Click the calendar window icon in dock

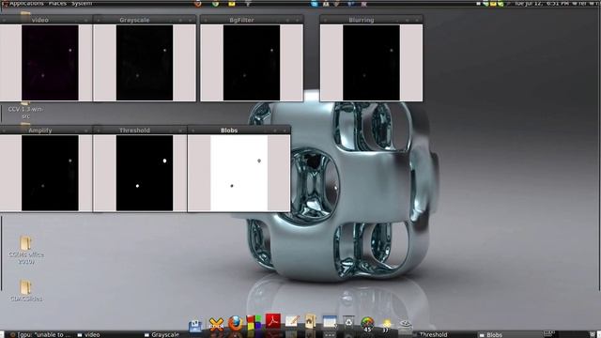point(330,322)
